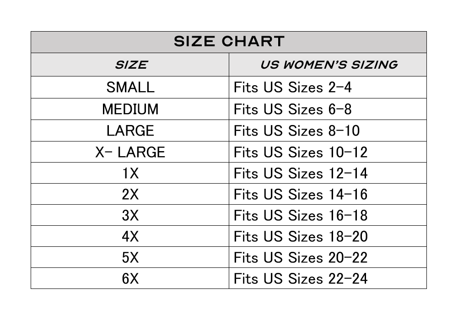Click the X- LARGE size cell
Image resolution: width=458 pixels, height=321 pixels.
click(x=130, y=152)
